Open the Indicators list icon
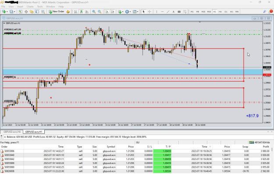 pyautogui.click(x=120, y=12)
